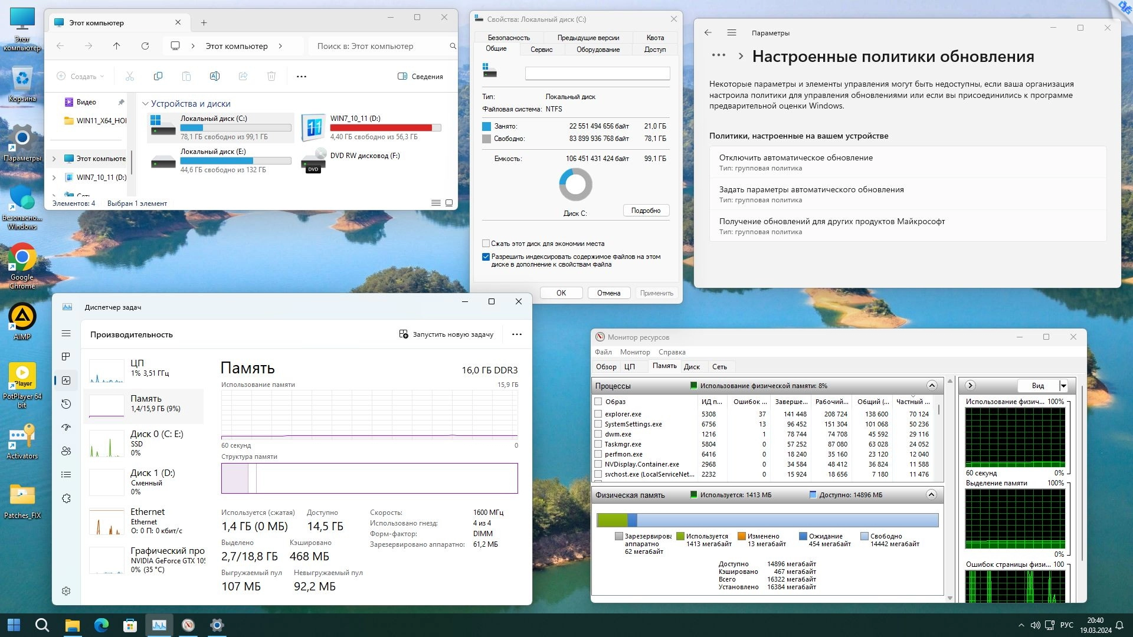Enable compress this drive checkbox
This screenshot has height=637, width=1133.
[x=486, y=244]
